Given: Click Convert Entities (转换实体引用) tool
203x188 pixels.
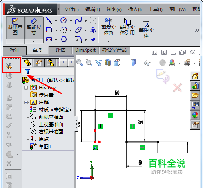Looking at the screenshot, I should click(x=127, y=27).
